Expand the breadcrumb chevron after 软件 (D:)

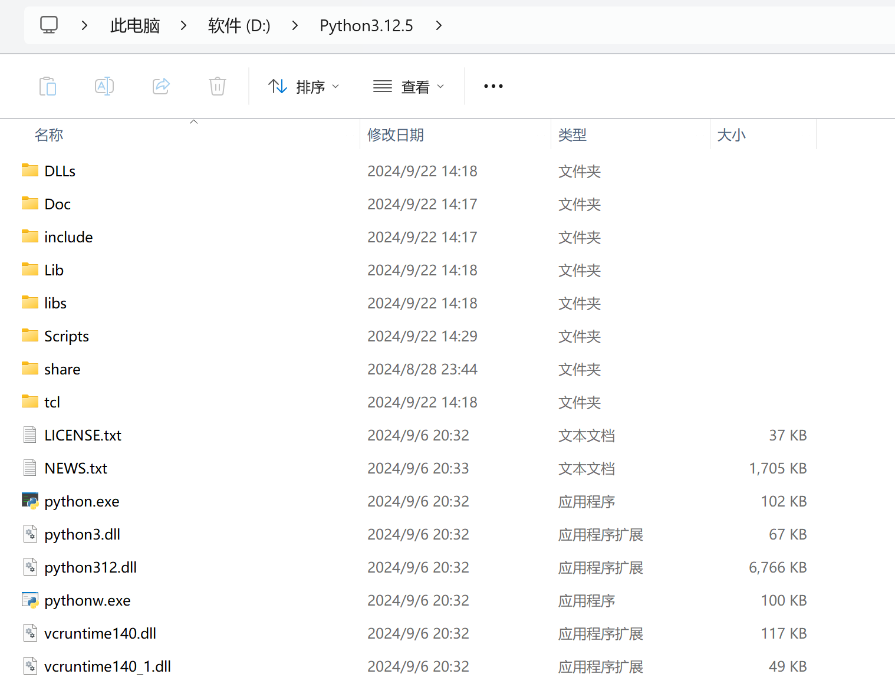coord(294,25)
